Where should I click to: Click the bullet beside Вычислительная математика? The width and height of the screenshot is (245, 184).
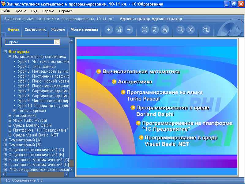pos(99,71)
